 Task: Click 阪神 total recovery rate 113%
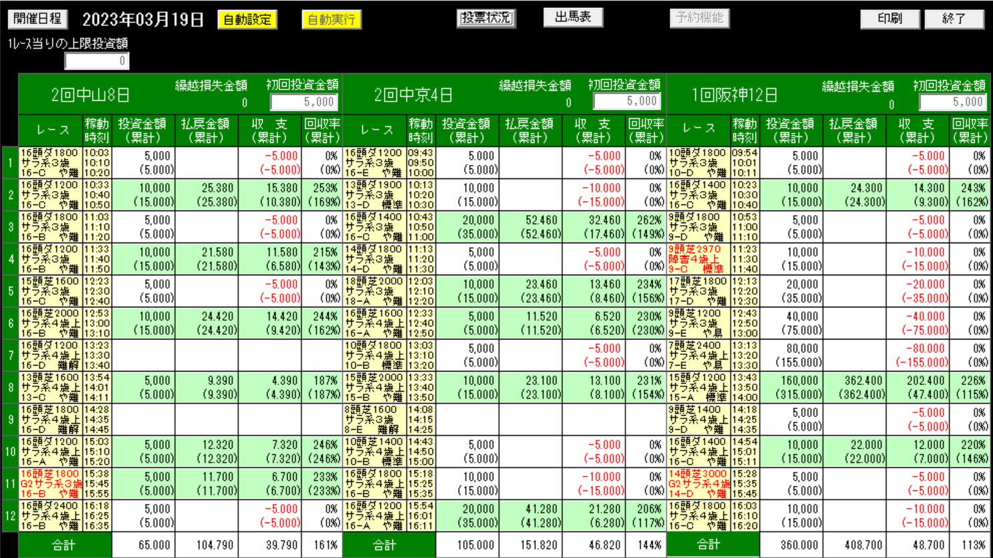coord(974,545)
